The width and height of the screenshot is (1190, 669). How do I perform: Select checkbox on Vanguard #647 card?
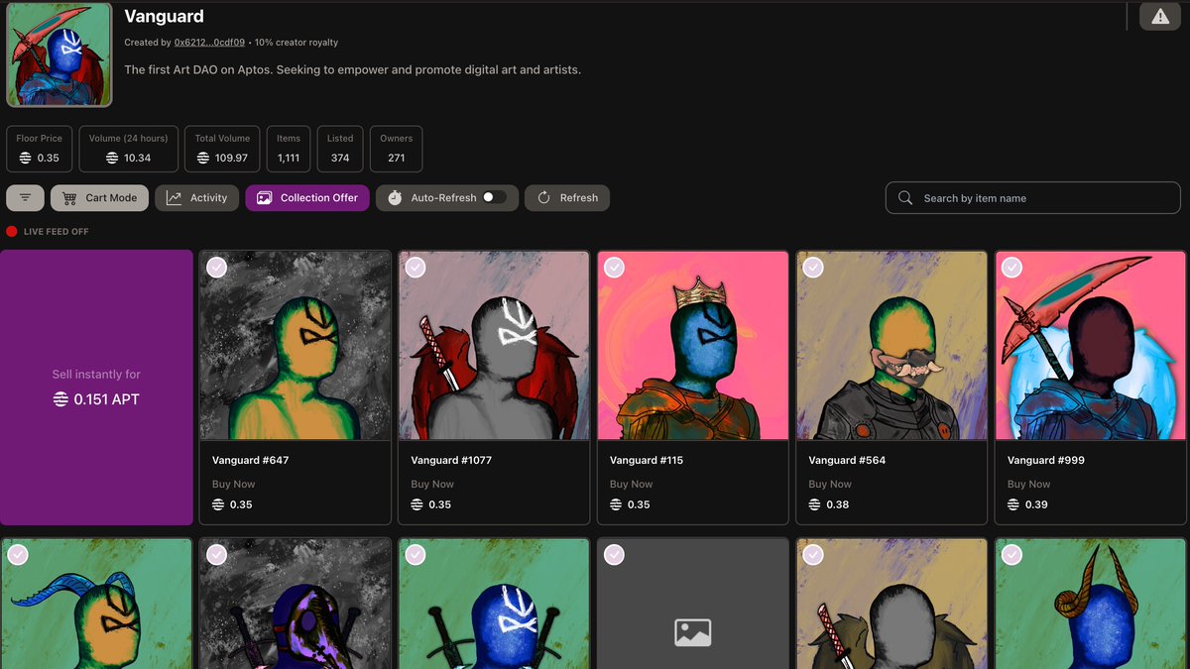(x=216, y=267)
